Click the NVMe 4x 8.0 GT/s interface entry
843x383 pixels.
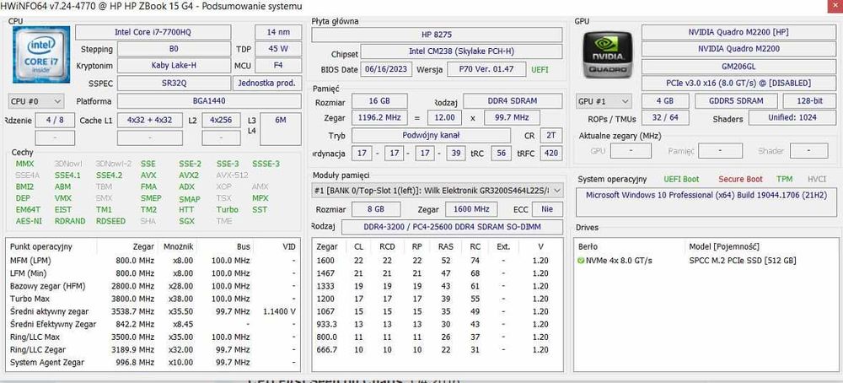click(618, 261)
